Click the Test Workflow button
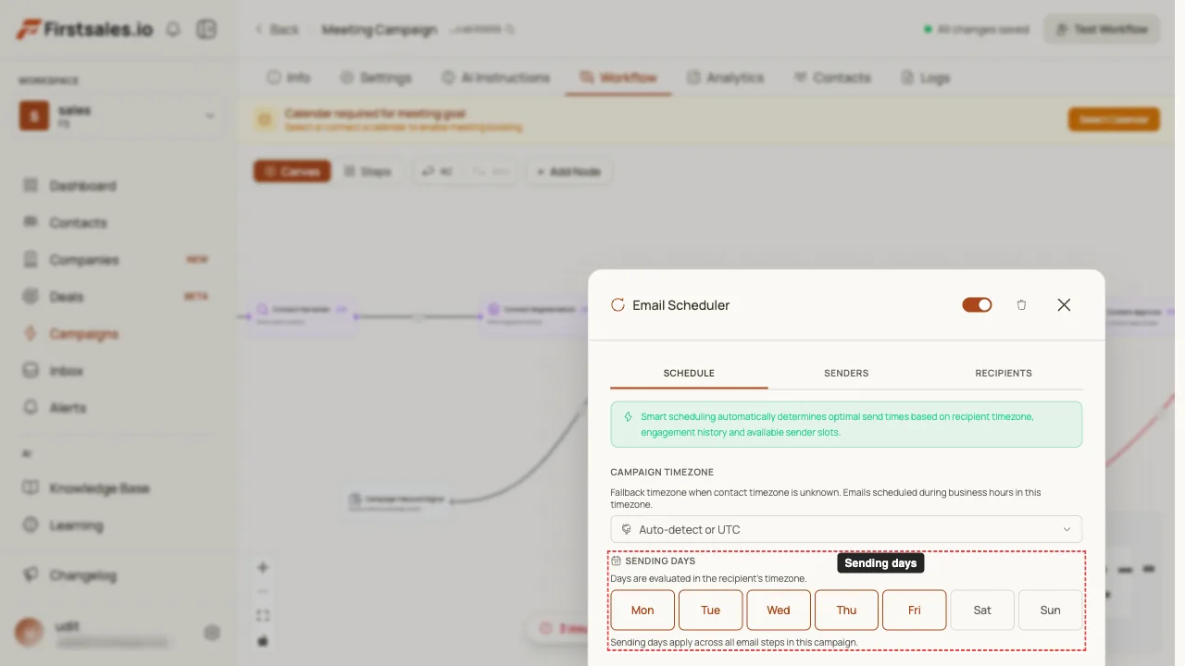 point(1102,30)
